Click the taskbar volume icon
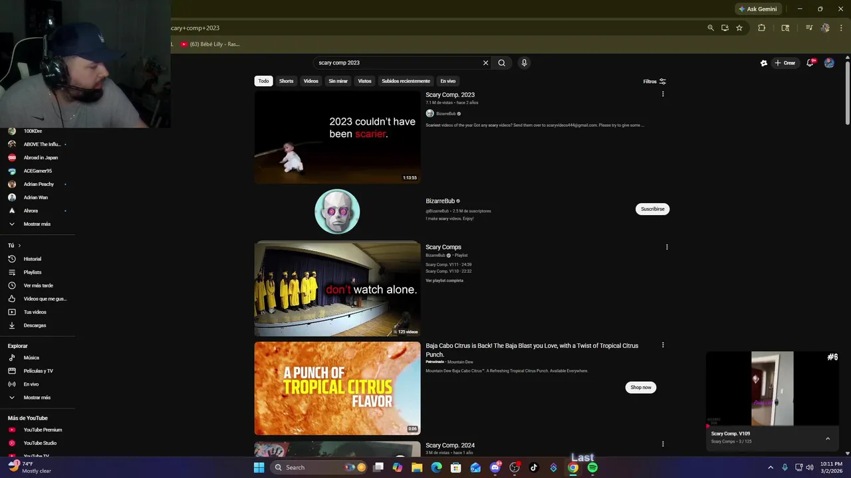This screenshot has width=851, height=478. (x=810, y=467)
